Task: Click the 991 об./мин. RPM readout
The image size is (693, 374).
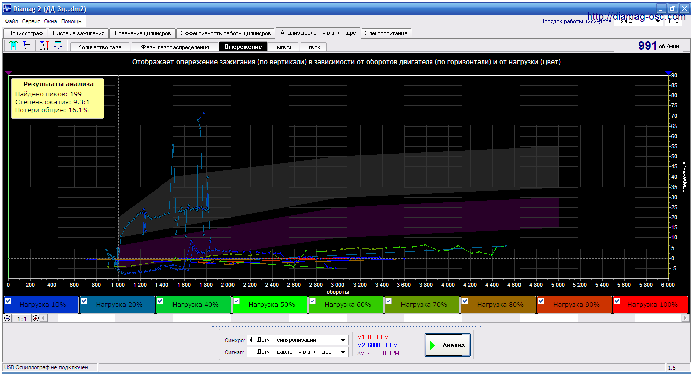Action: [x=659, y=46]
